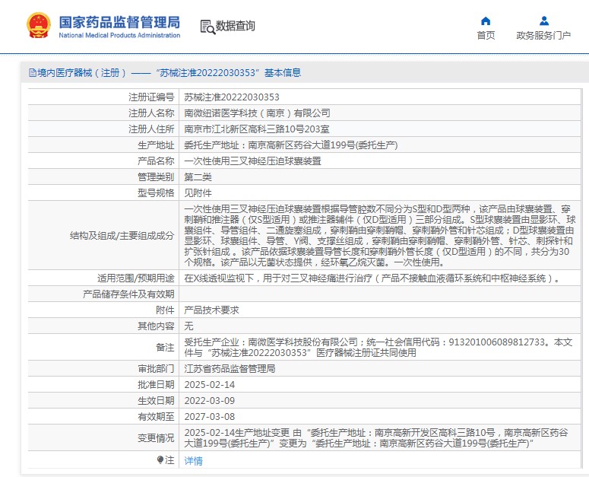Click the national emblem logo
Image resolution: width=589 pixels, height=477 pixels.
click(x=38, y=25)
